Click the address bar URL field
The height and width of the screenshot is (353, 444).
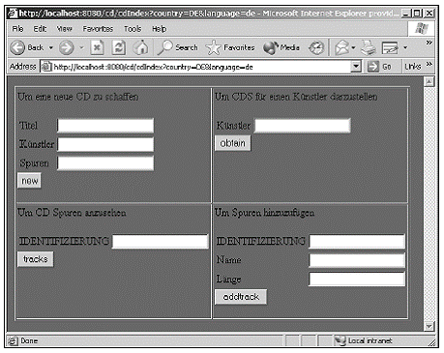click(x=200, y=67)
